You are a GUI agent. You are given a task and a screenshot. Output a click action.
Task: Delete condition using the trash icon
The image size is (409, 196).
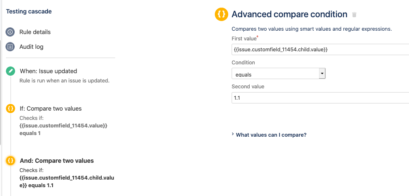pos(354,15)
